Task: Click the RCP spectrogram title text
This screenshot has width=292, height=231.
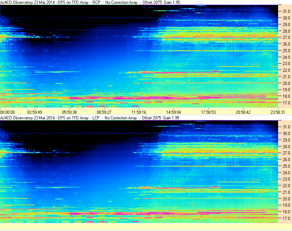Action: [90, 2]
